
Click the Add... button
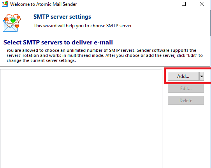183,76
